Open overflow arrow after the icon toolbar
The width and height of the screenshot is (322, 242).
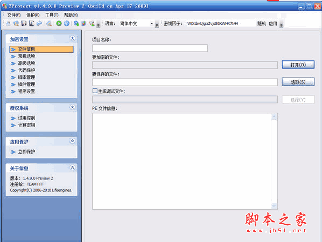[99, 24]
